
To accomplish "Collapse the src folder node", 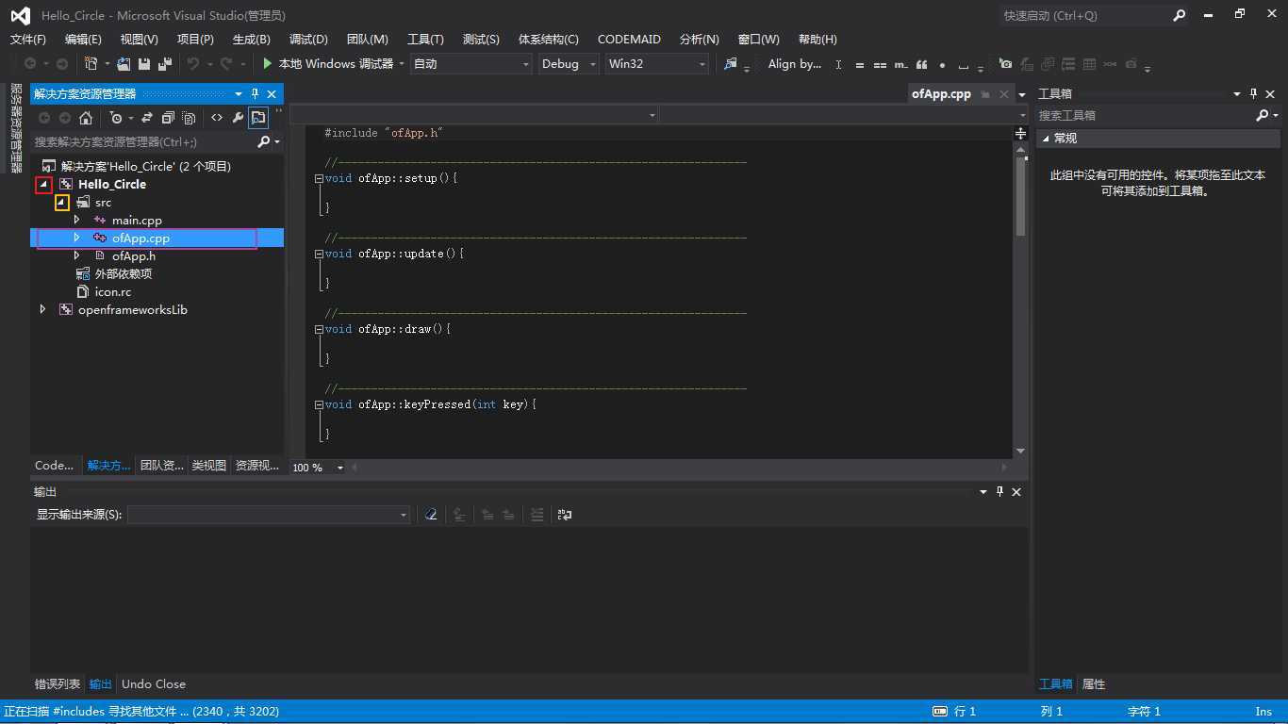I will (x=61, y=203).
